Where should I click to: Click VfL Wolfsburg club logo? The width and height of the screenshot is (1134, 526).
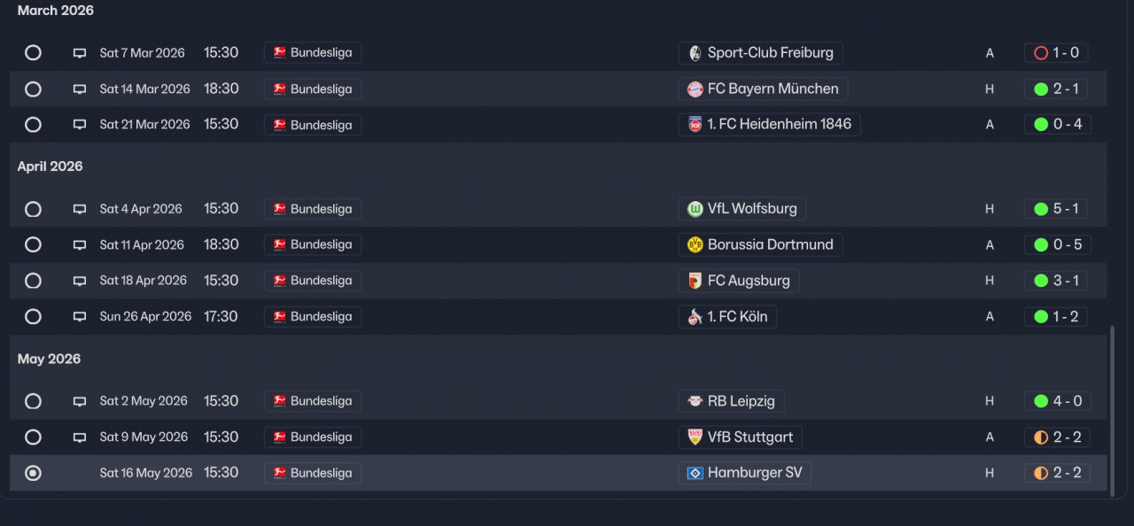point(695,210)
